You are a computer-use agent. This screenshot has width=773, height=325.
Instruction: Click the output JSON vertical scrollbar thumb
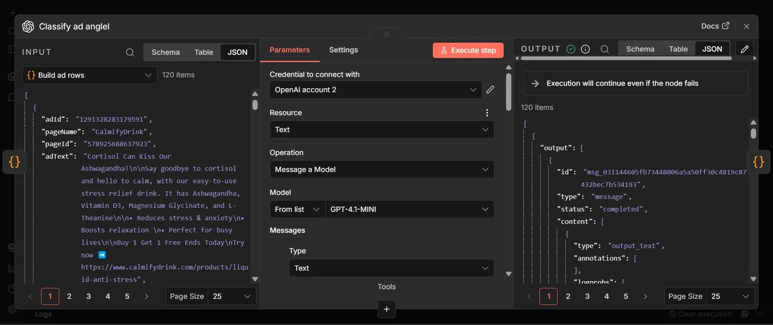(x=754, y=134)
